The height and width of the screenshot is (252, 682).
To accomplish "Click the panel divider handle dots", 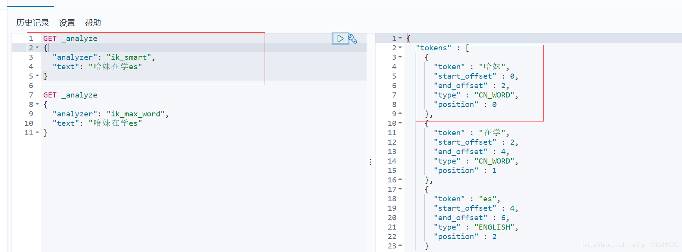I will (x=371, y=162).
